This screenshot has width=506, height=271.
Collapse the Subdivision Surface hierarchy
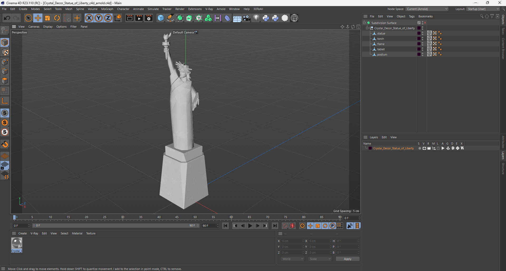364,23
